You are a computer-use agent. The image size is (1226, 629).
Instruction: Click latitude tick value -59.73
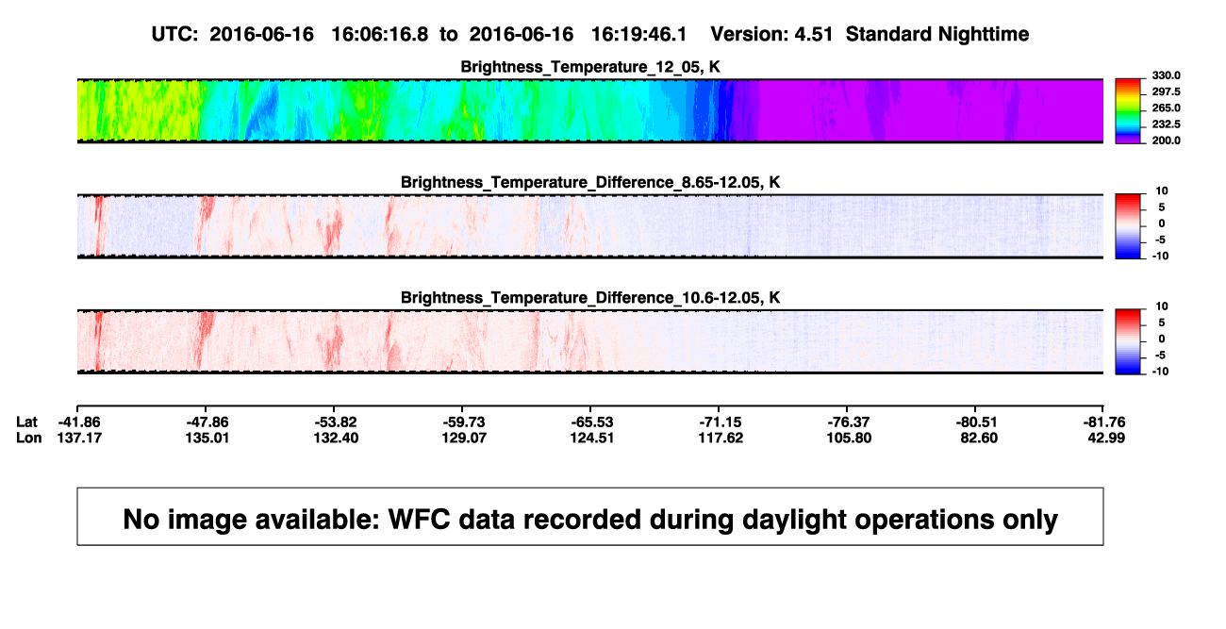click(462, 422)
